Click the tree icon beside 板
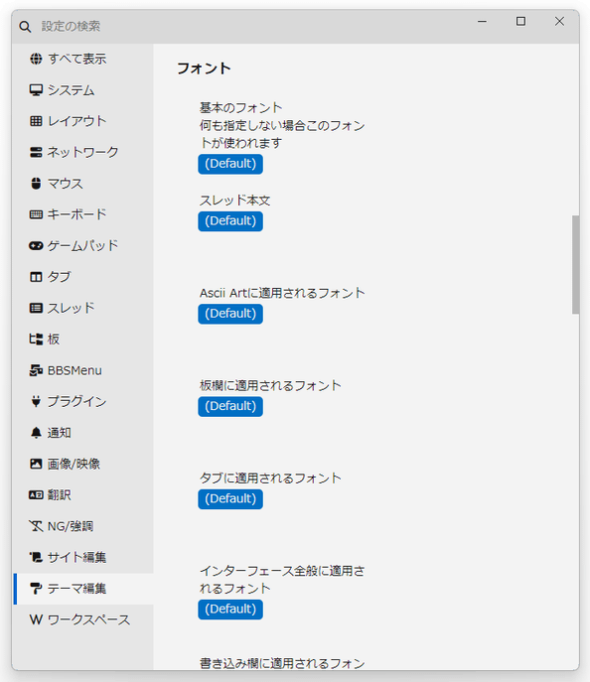 point(36,340)
